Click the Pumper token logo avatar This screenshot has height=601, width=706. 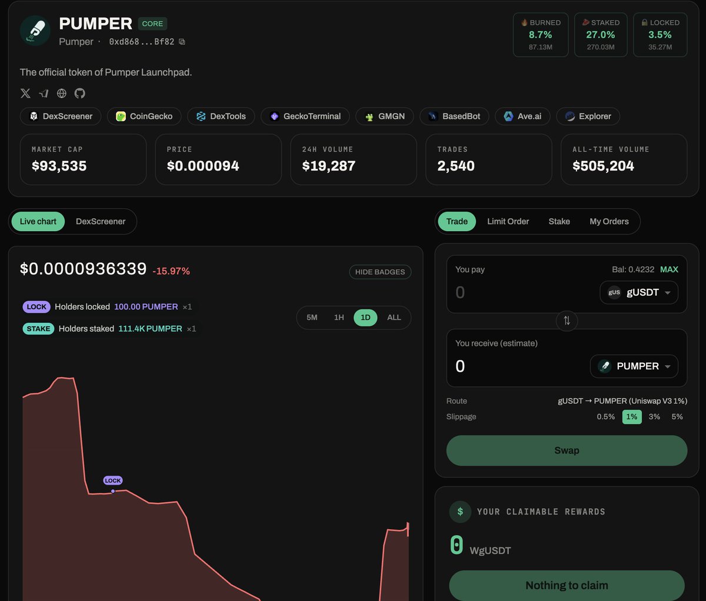coord(35,31)
